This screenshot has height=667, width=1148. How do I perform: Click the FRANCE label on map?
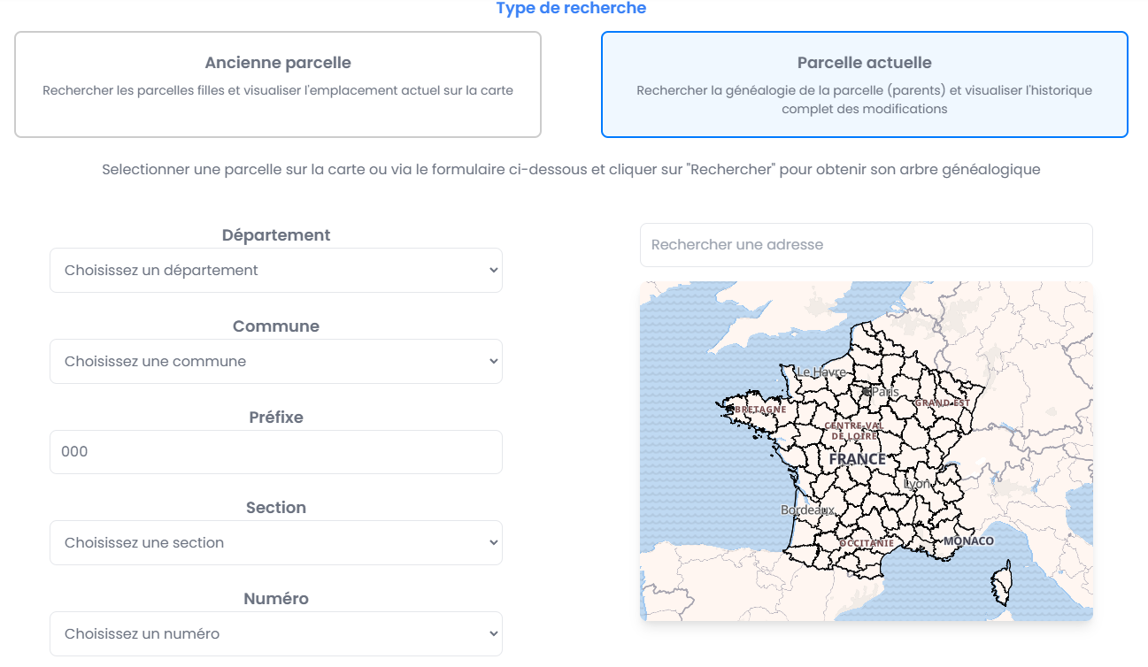[857, 459]
